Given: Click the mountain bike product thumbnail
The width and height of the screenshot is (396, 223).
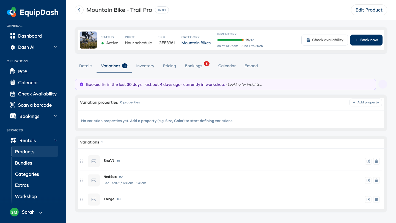Looking at the screenshot, I should tap(88, 40).
